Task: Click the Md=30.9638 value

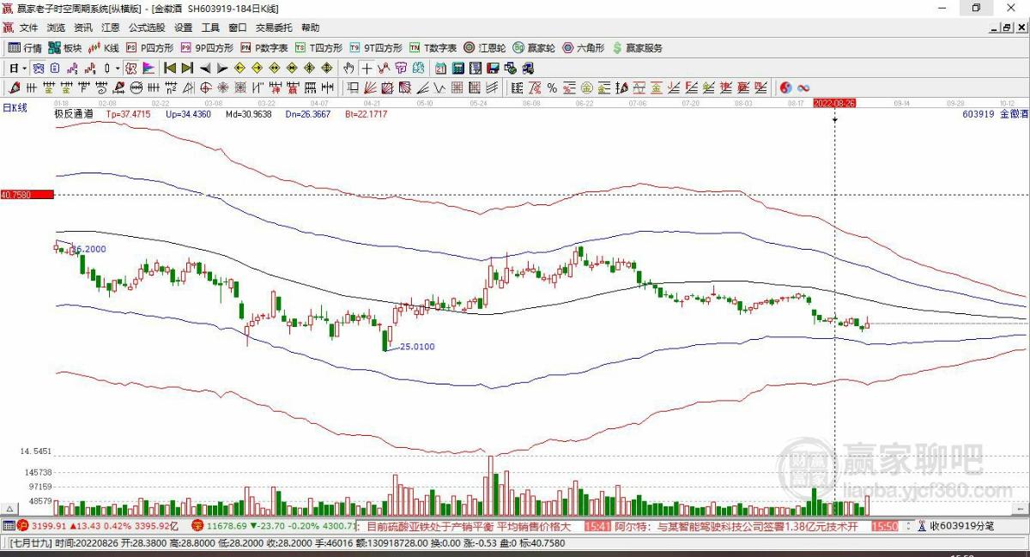Action: tap(248, 113)
